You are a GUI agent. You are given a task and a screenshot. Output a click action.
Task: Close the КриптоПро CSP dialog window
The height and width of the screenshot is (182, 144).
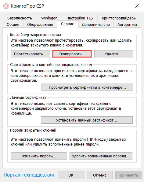[x=137, y=6]
